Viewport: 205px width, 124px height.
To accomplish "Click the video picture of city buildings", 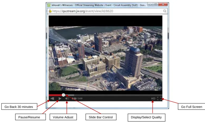I will [105, 58].
